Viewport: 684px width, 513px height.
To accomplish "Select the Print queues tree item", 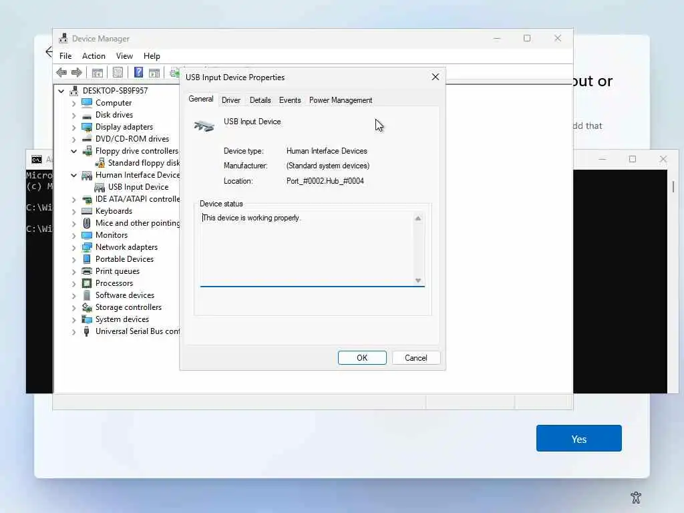I will point(118,271).
